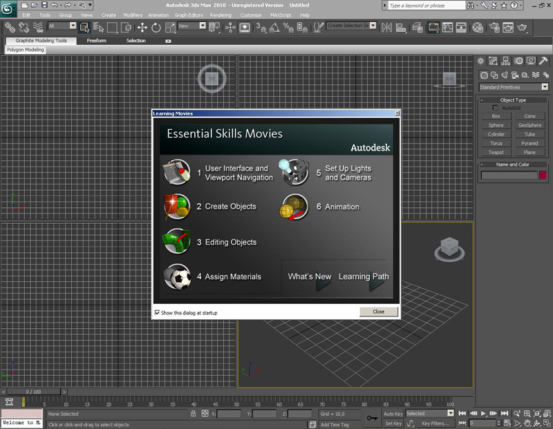Open the Select by Name dialog
Viewport: 553px width, 429px height.
98,27
